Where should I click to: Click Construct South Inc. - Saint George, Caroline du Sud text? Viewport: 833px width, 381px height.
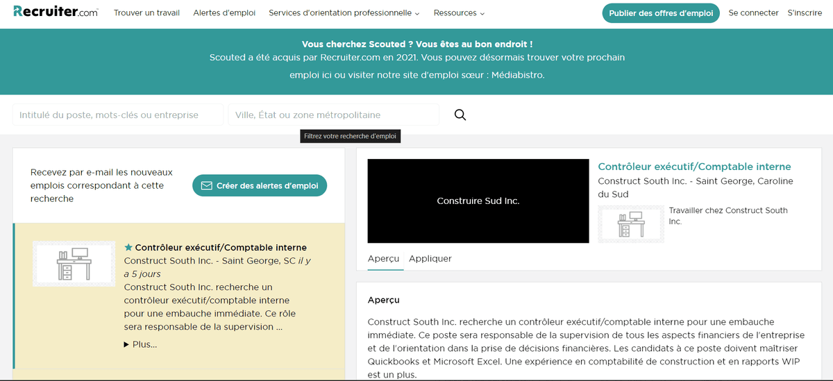coord(696,187)
